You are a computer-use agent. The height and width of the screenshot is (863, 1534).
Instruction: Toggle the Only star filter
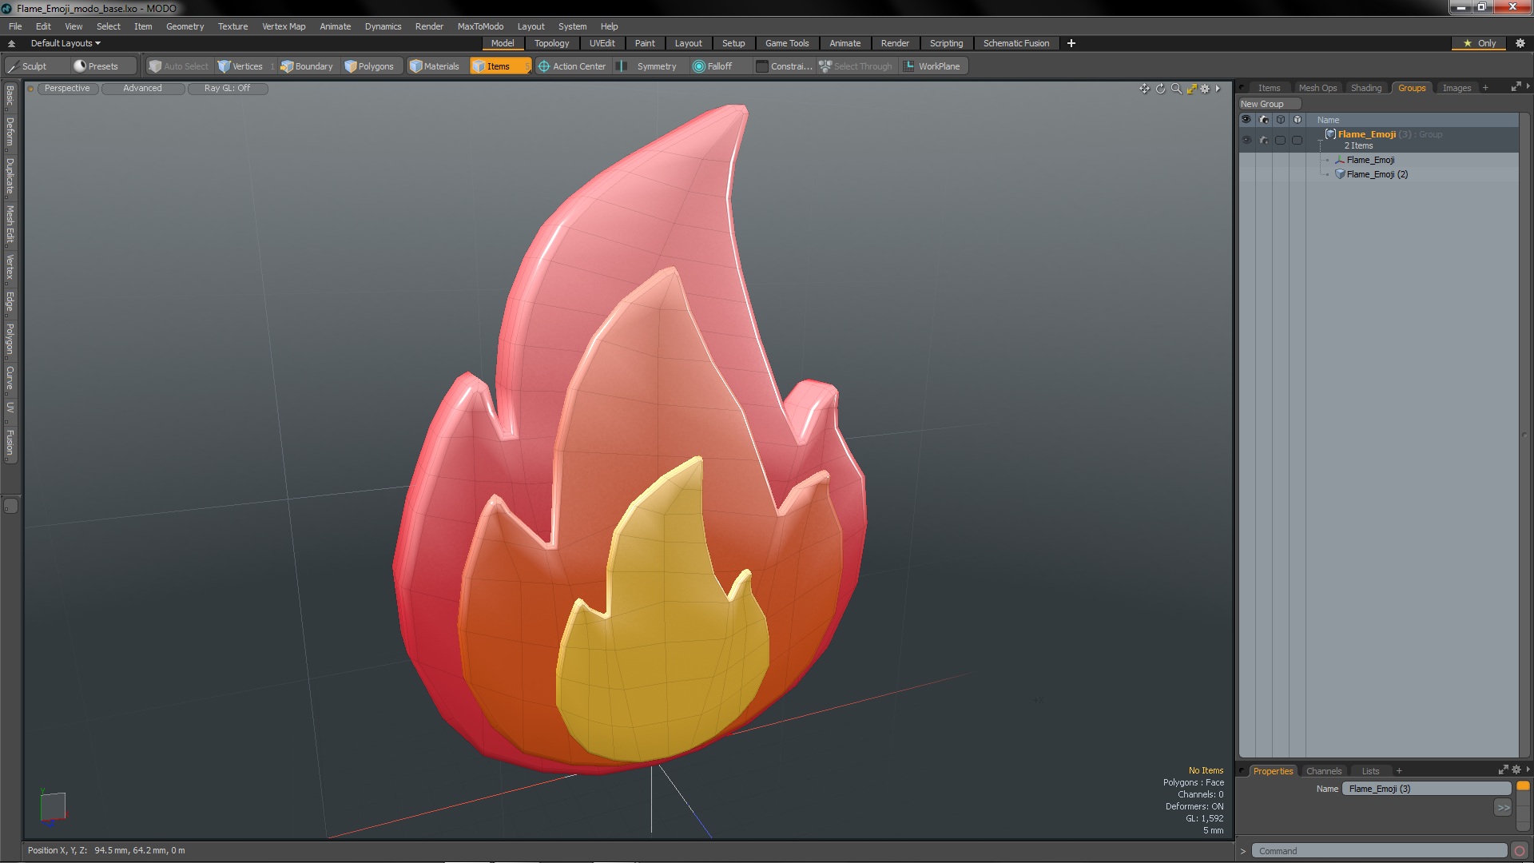coord(1479,43)
